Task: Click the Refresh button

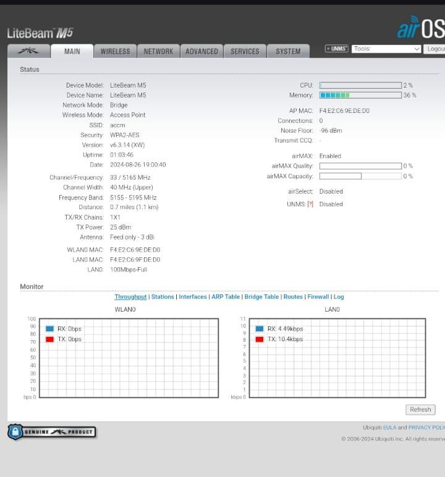Action: pyautogui.click(x=420, y=410)
